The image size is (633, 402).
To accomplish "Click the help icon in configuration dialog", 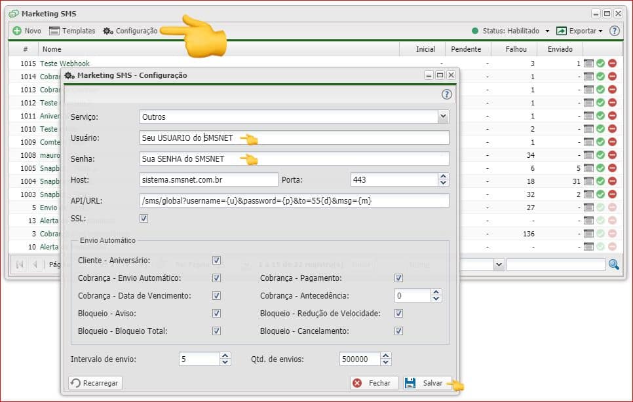I will point(447,94).
